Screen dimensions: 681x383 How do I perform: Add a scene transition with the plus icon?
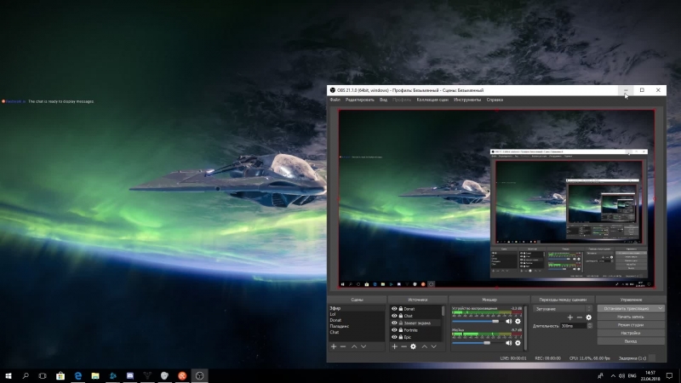click(x=570, y=317)
